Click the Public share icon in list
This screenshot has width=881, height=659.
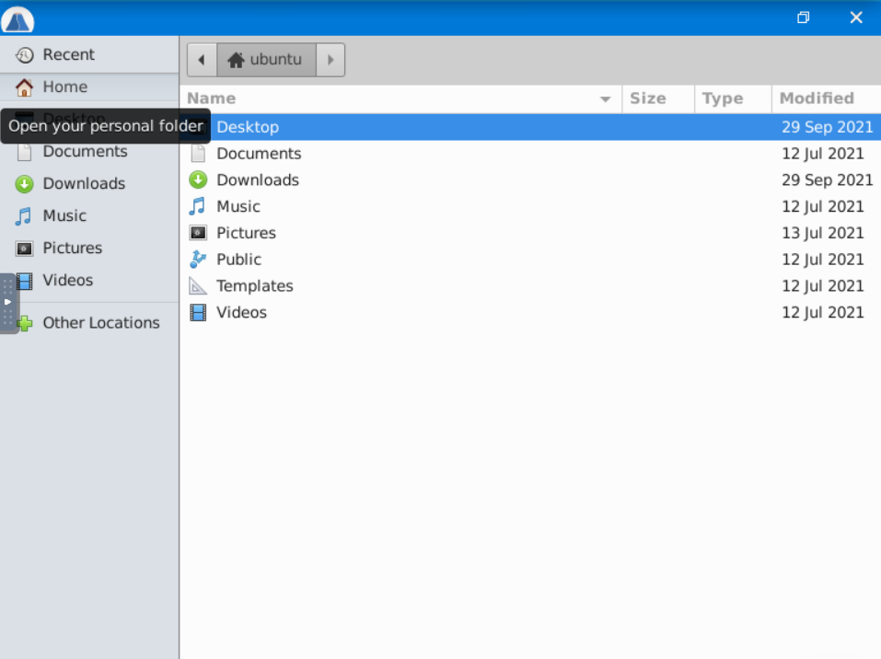pos(198,259)
